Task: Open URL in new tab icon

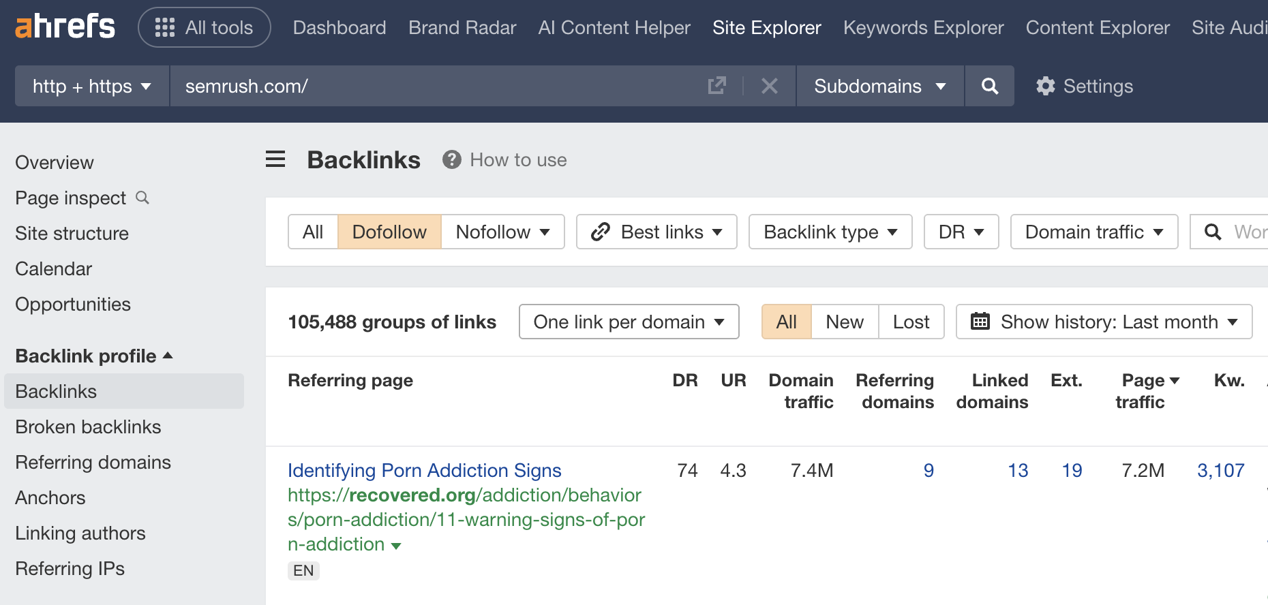Action: [x=716, y=86]
